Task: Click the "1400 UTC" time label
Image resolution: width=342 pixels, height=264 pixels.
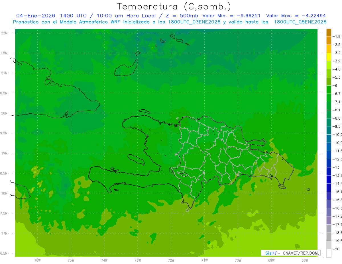Action: point(73,16)
